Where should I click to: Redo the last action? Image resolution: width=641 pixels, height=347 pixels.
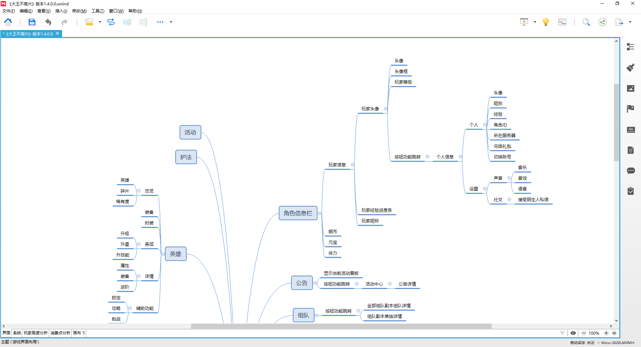click(64, 22)
